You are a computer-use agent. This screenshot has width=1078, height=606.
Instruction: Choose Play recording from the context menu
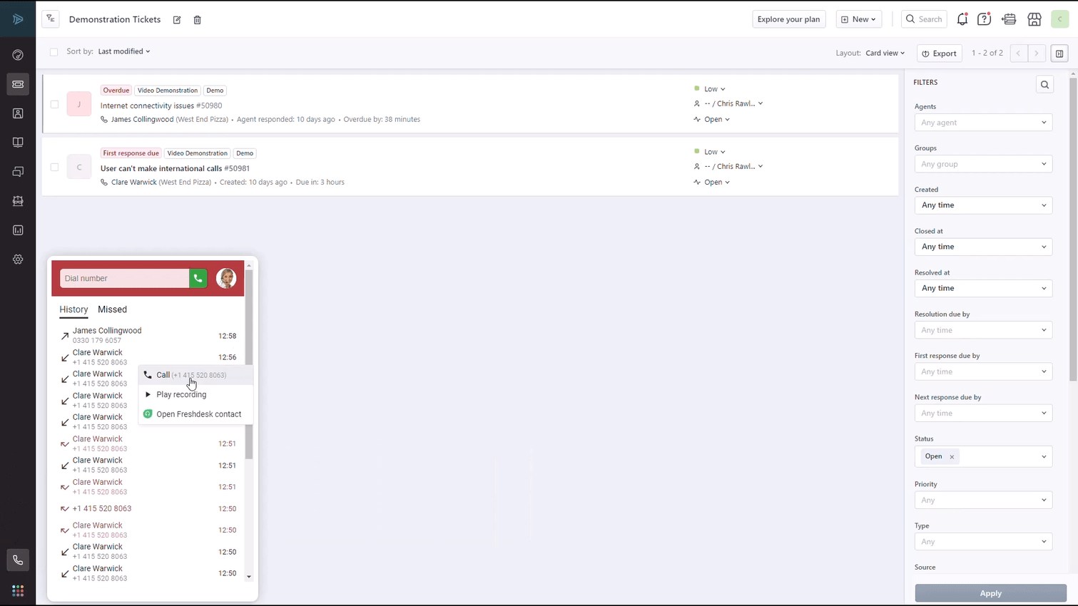(x=181, y=394)
